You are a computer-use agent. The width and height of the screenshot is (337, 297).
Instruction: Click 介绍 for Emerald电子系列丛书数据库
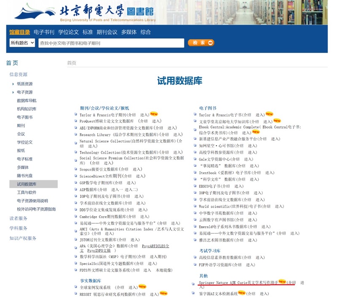click(x=253, y=227)
